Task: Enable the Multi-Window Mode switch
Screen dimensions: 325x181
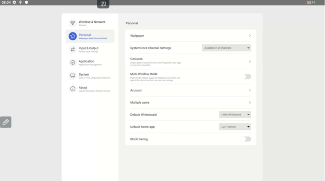Action: [x=246, y=77]
